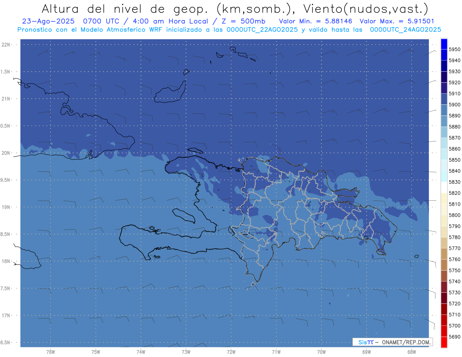Click the '72W' longitude label
This screenshot has height=357, width=462.
(x=231, y=352)
